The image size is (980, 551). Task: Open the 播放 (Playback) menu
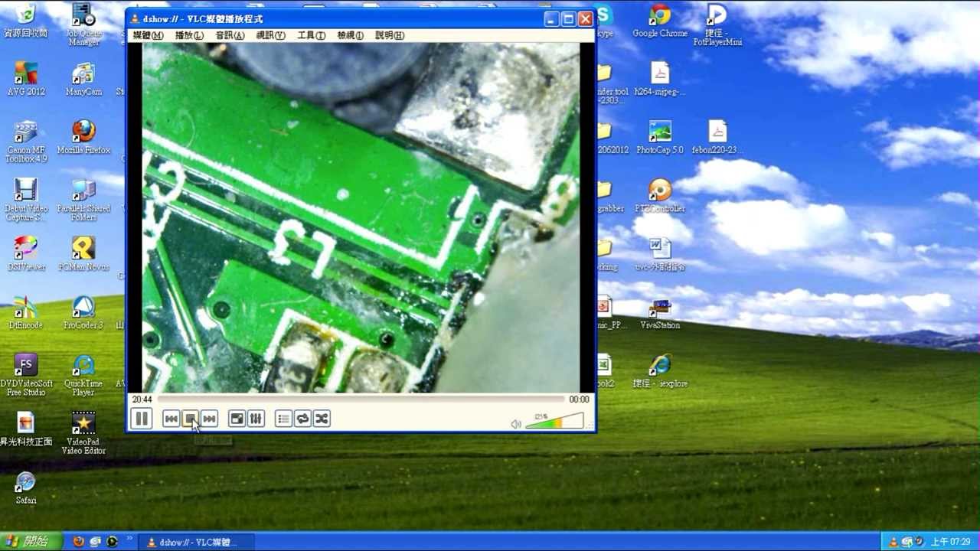click(x=189, y=35)
